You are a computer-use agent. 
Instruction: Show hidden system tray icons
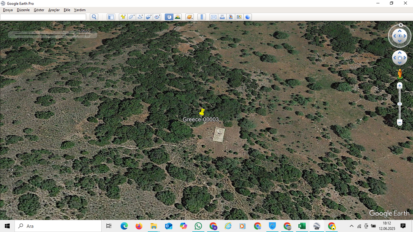click(x=351, y=226)
